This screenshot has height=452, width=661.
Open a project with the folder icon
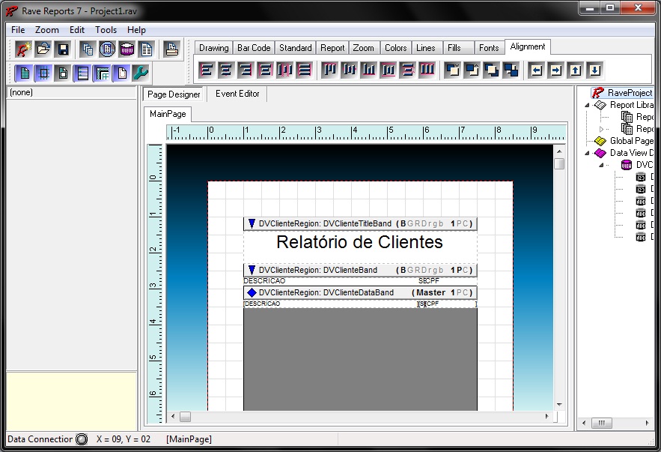tap(43, 49)
